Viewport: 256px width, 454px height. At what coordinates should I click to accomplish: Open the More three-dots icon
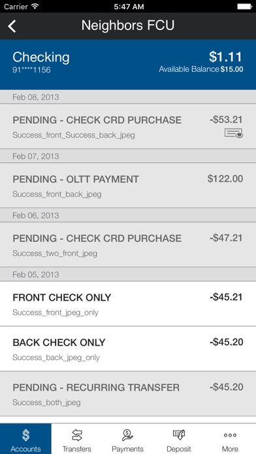(x=230, y=435)
